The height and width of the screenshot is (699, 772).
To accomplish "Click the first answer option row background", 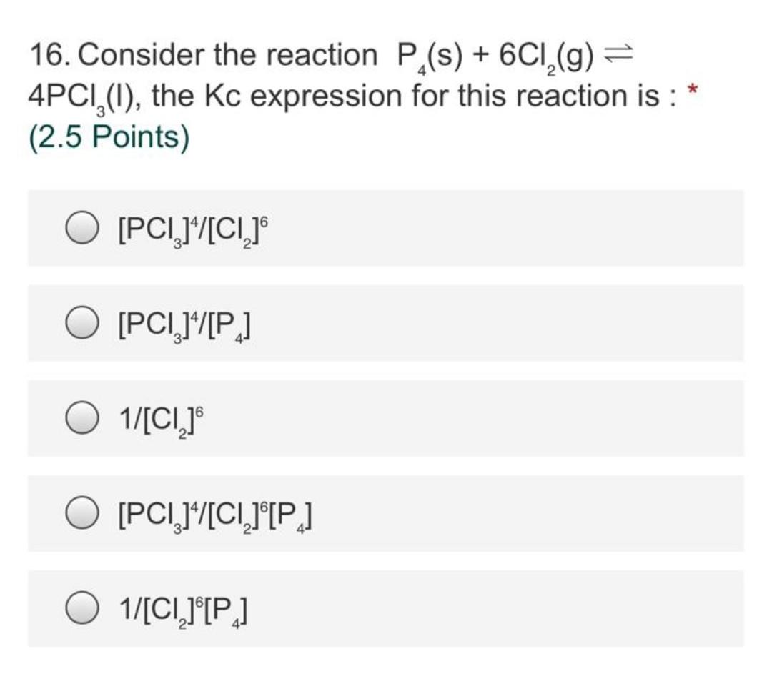I will pos(386,228).
